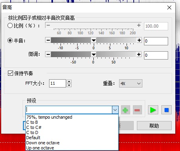Close the 音高 dialog

click(169, 7)
